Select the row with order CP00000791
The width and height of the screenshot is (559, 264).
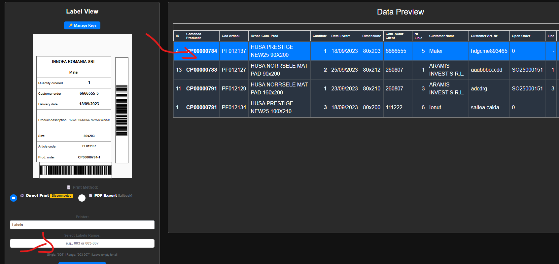point(201,89)
